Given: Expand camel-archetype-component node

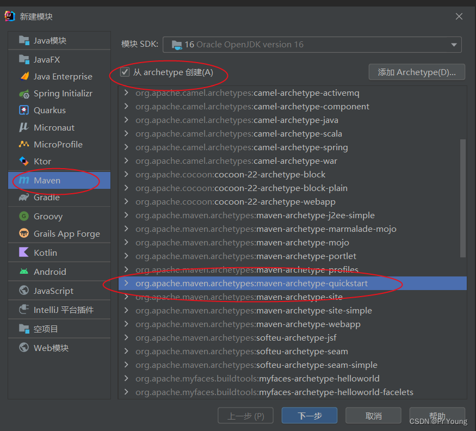Looking at the screenshot, I should pos(126,106).
